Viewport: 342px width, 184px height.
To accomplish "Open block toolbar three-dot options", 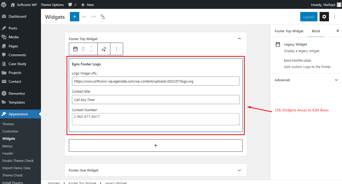I will click(x=117, y=49).
